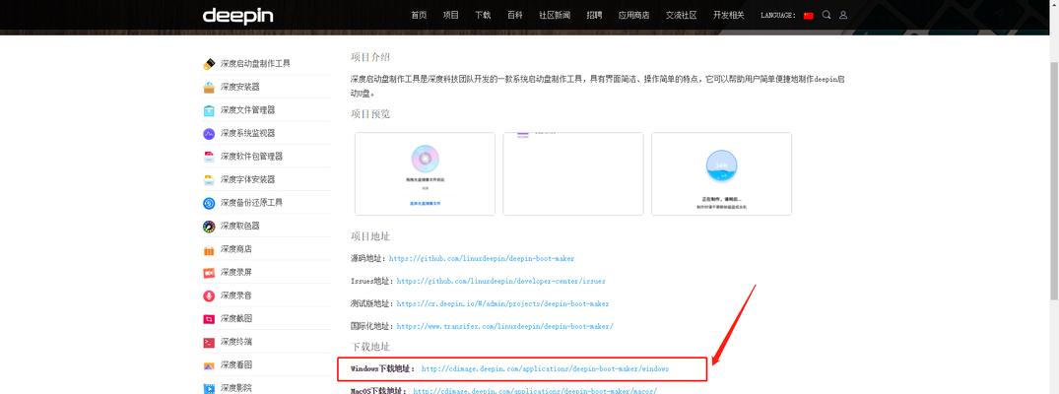Screen dimensions: 1059x394
Task: Click the 深度商店 sidebar icon
Action: (x=209, y=249)
